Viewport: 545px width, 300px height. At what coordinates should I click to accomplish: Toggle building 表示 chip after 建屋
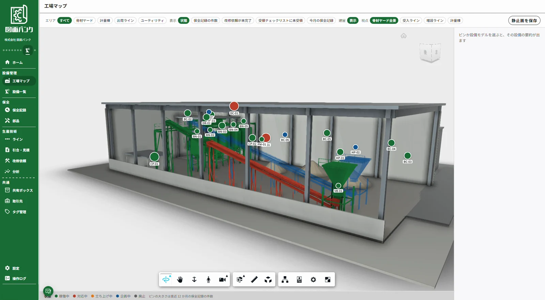pyautogui.click(x=353, y=21)
